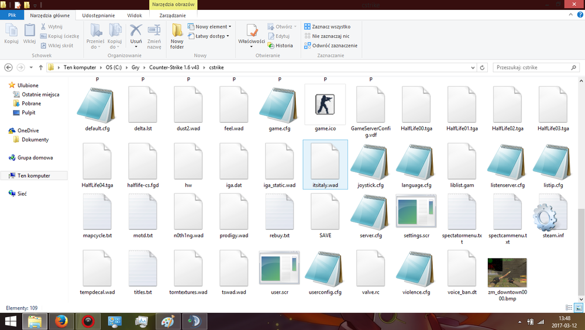Go up one folder level with up arrow

(40, 67)
